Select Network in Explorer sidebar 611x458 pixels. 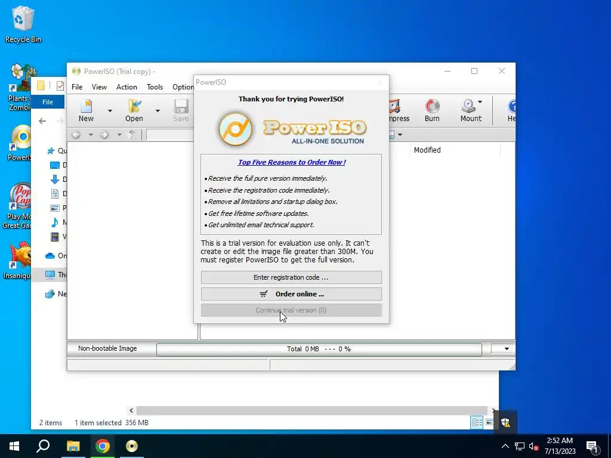55,293
